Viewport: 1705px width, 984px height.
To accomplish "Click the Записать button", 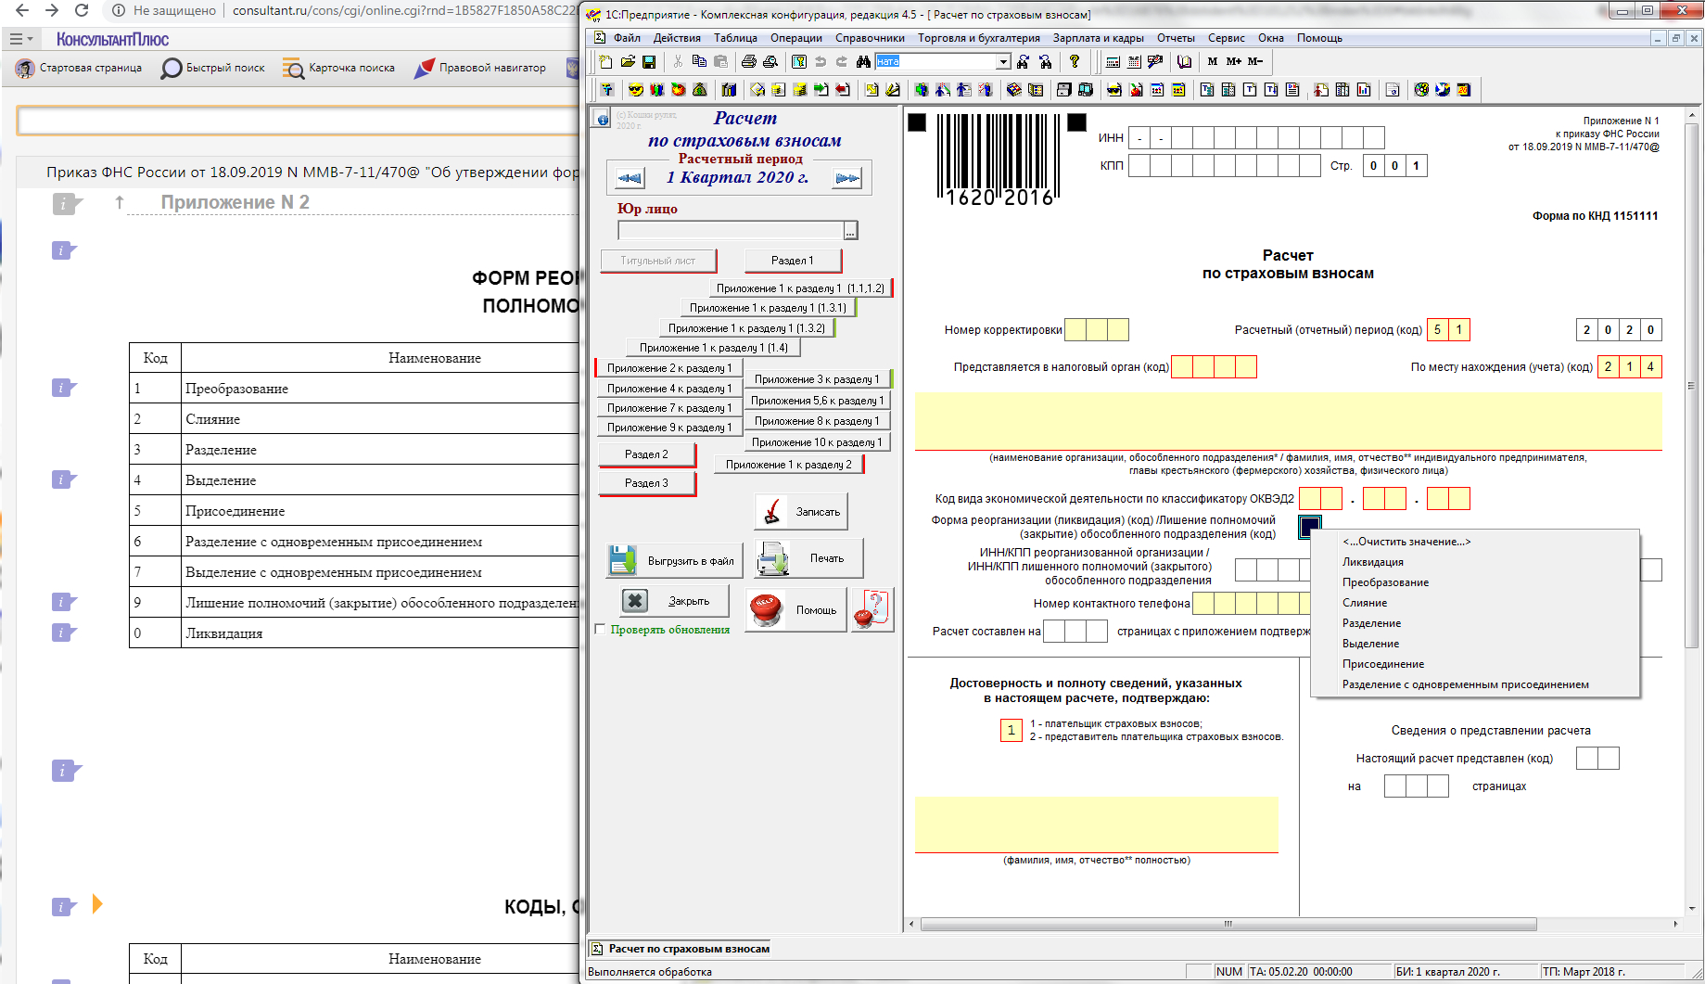I will 801,511.
